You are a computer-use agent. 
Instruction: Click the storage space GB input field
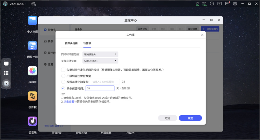(x=105, y=82)
